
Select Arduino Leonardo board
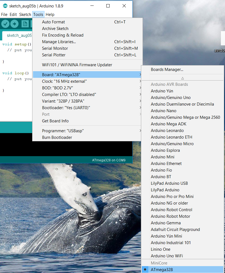(x=182, y=131)
